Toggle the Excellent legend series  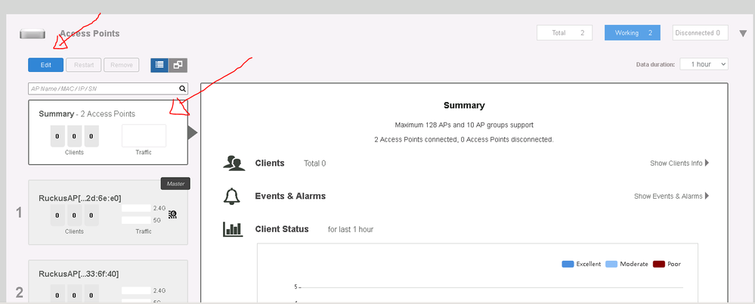pyautogui.click(x=581, y=264)
